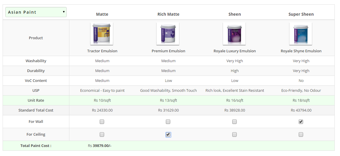Click the Tractor Emulsion product name

tap(102, 51)
